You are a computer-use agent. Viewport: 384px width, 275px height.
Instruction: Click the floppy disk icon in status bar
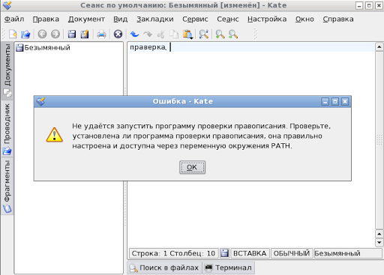[x=224, y=253]
